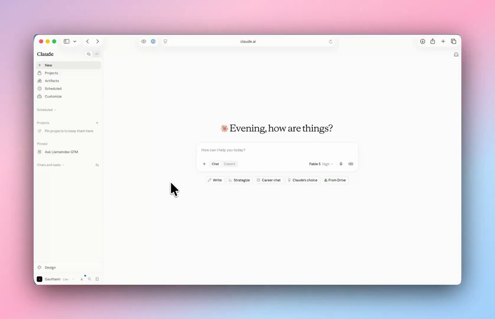Switch to Chat mode in composer

point(215,164)
